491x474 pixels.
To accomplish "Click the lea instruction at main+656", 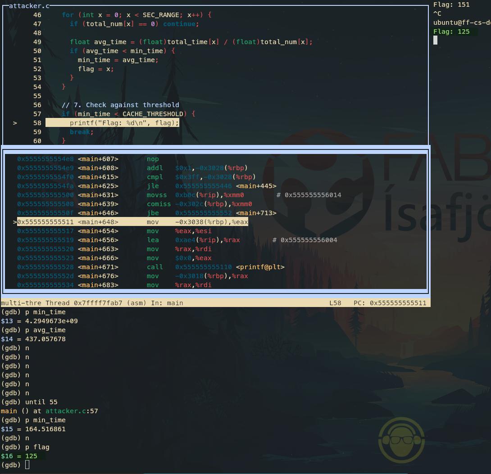I will pos(177,240).
